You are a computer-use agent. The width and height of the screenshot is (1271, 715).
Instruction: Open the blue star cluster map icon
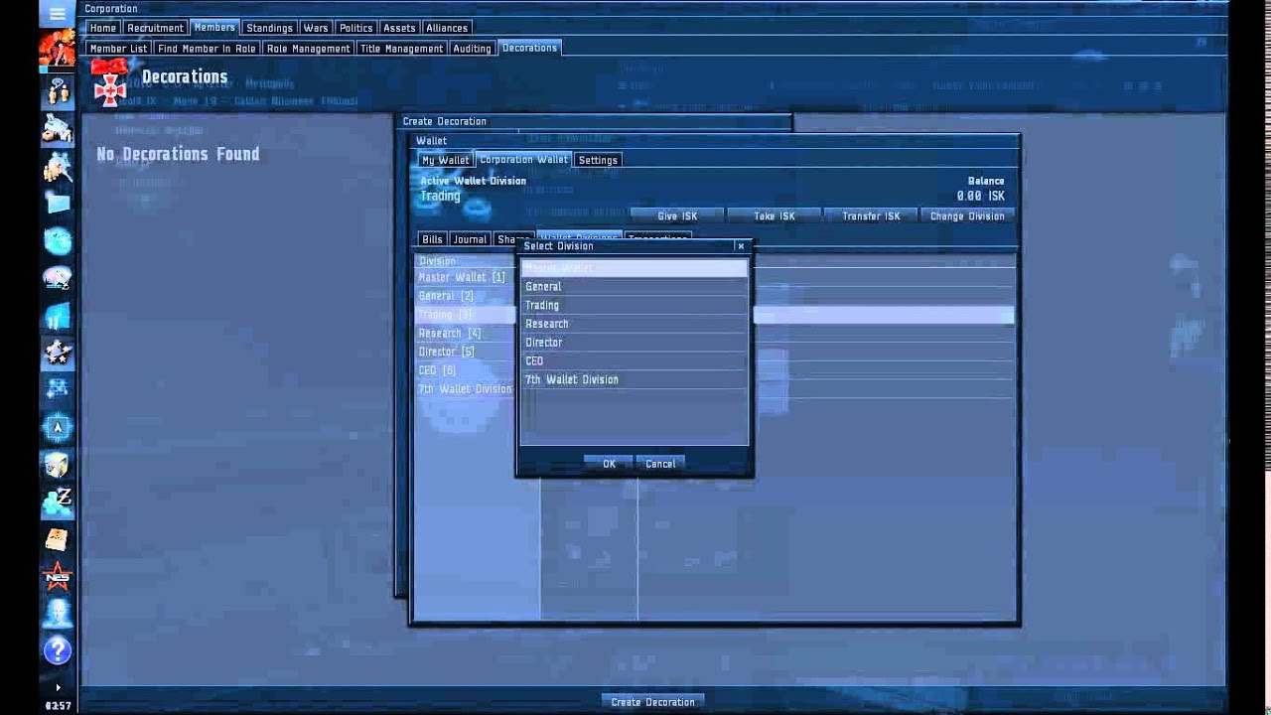58,389
